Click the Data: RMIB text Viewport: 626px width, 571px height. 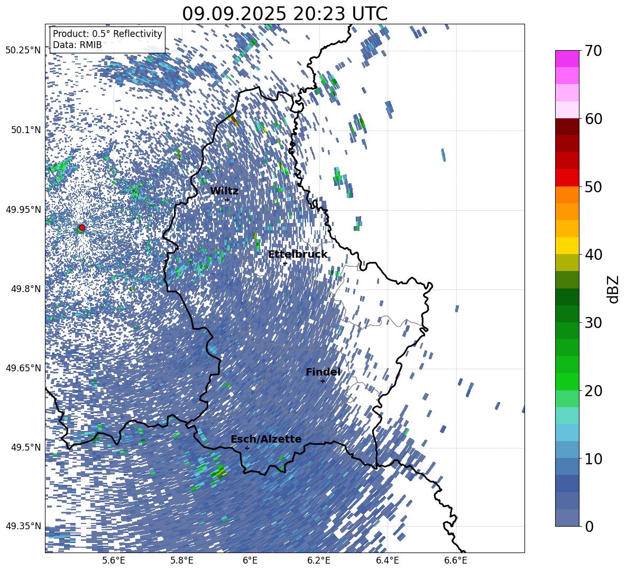click(77, 45)
